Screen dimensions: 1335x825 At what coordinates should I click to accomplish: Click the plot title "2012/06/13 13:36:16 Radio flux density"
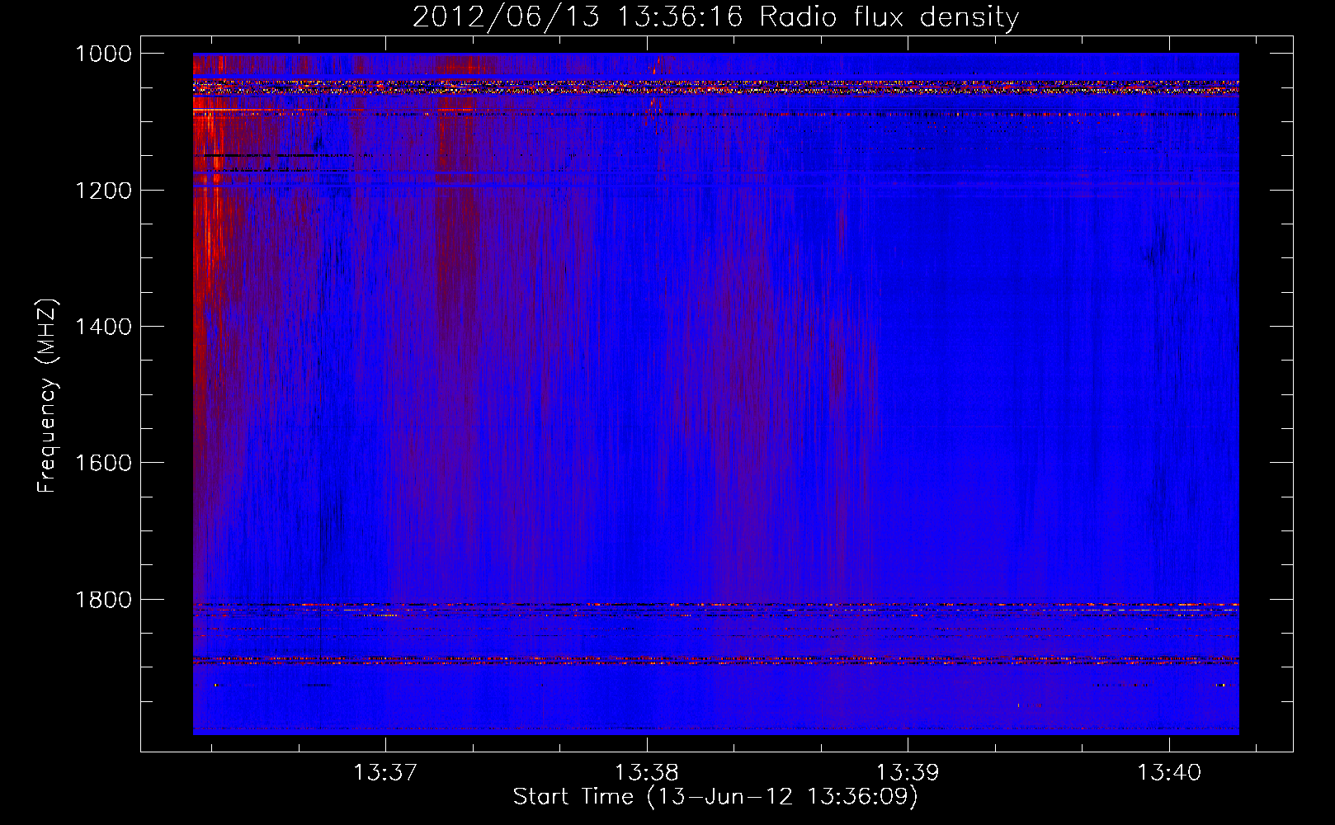[x=715, y=16]
